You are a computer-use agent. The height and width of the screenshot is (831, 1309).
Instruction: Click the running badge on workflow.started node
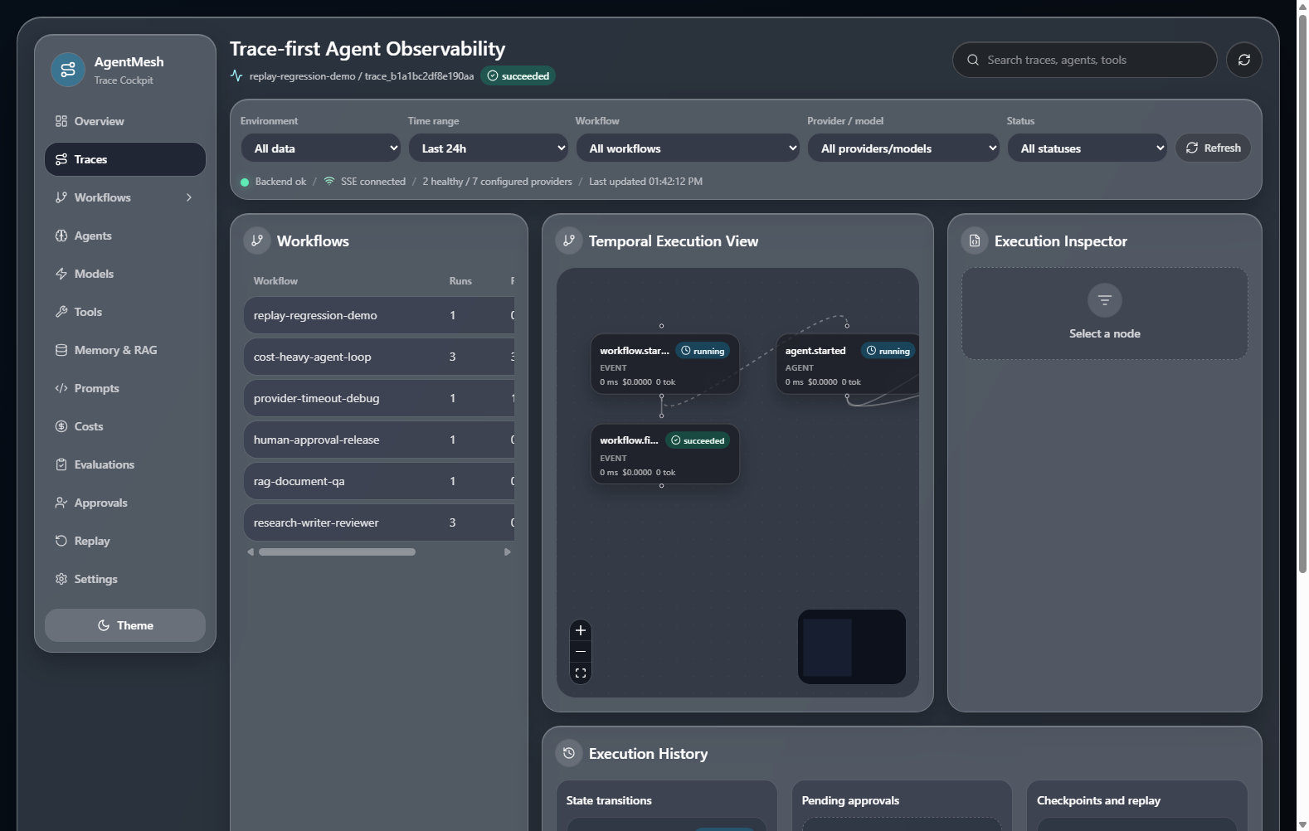[x=703, y=351]
